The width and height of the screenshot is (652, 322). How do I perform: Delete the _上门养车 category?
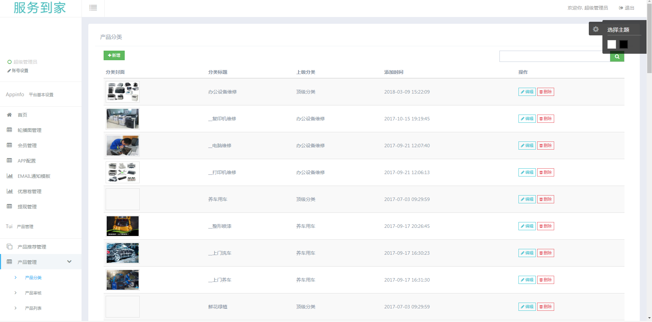545,280
